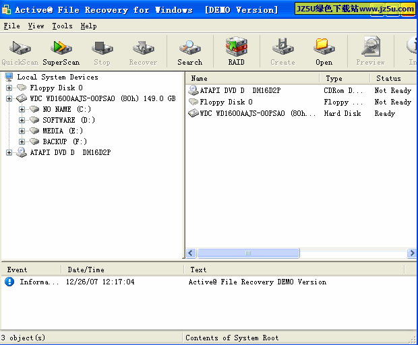Start a QuickScan from the toolbar
This screenshot has width=418, height=345.
[20, 52]
